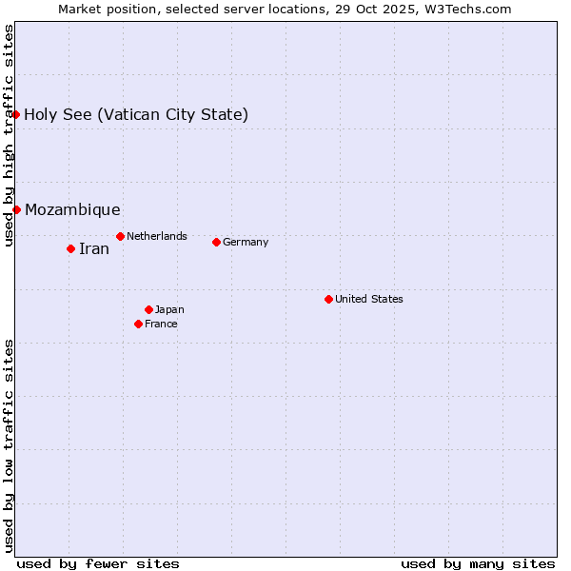This screenshot has width=571, height=571.
Task: Click the chart title mentioning W3Techs.com
Action: click(285, 9)
